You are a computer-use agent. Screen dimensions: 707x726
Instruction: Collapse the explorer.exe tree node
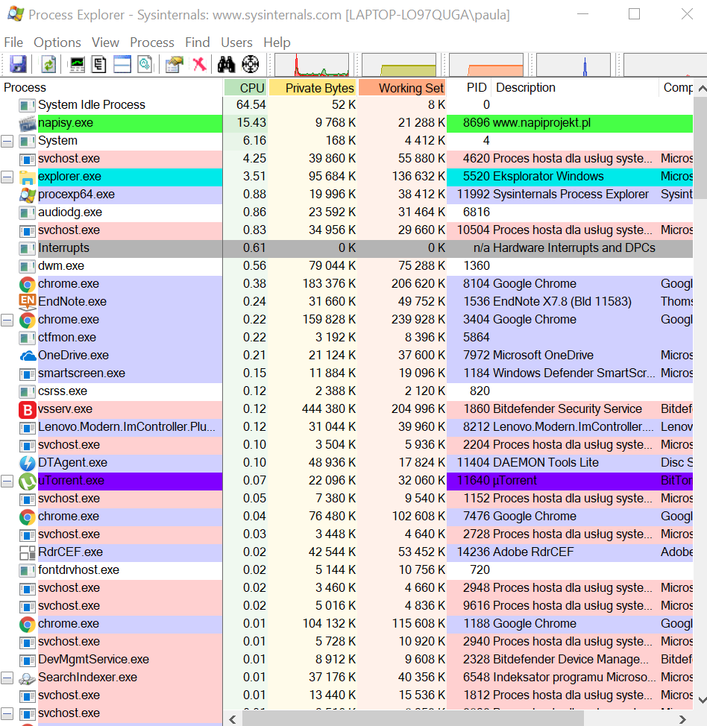[x=7, y=177]
